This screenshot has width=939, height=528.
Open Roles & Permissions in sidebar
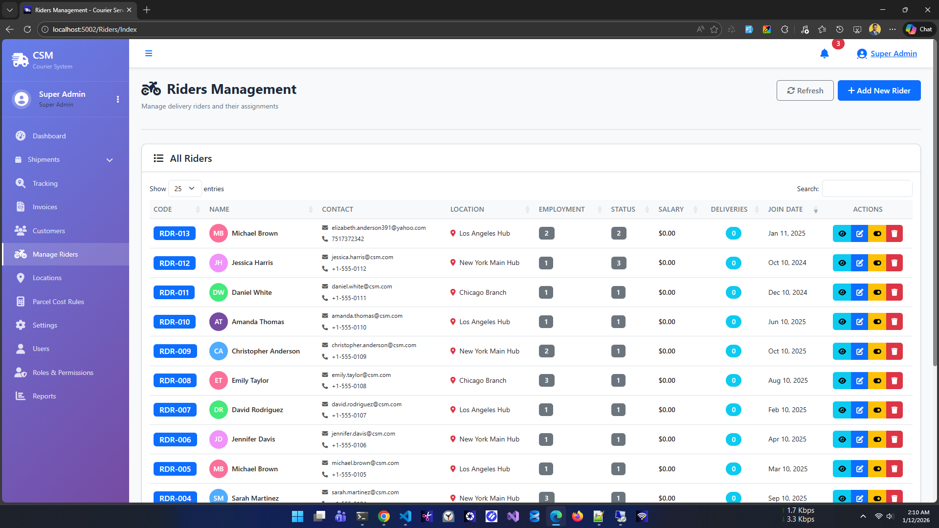tap(63, 373)
